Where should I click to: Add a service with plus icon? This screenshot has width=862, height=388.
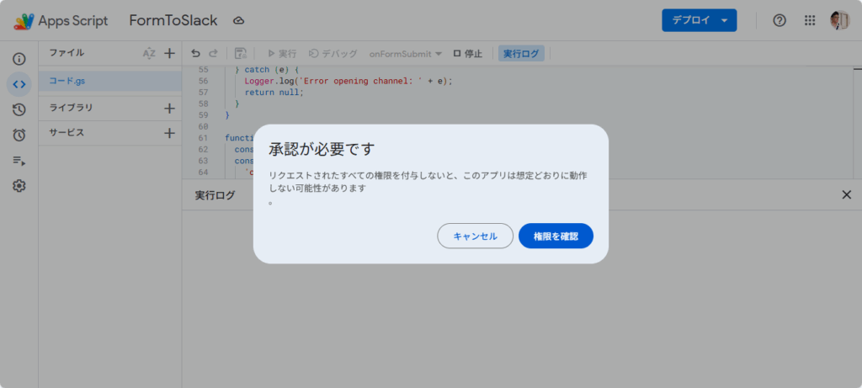(170, 133)
